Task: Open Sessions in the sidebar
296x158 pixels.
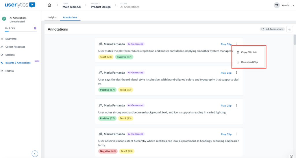Action: coord(10,55)
